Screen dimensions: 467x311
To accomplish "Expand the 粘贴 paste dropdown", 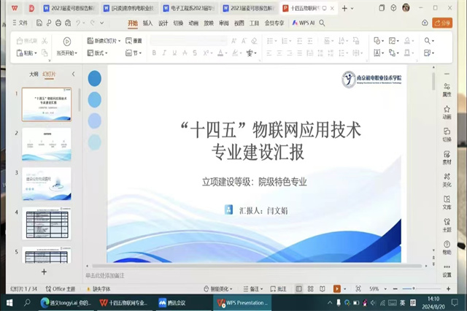I will [29, 53].
